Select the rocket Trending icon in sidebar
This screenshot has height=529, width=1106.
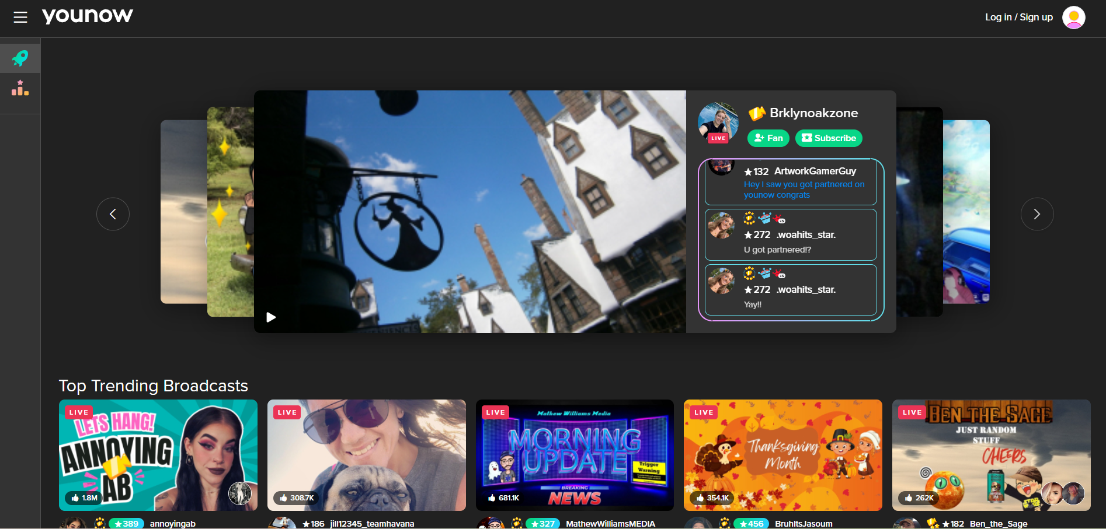click(x=20, y=58)
